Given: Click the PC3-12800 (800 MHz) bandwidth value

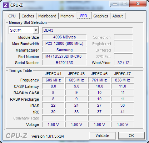Looking at the screenshot, I should [64, 43].
